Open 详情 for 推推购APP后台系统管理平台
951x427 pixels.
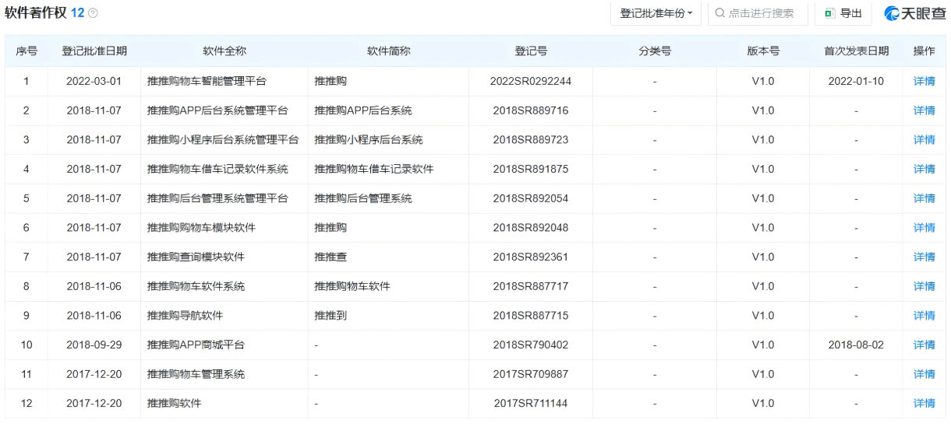tap(924, 110)
